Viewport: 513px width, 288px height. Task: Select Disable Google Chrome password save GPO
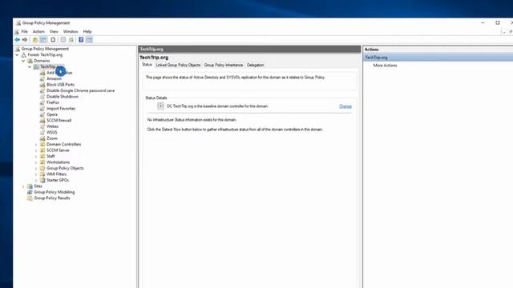[80, 90]
